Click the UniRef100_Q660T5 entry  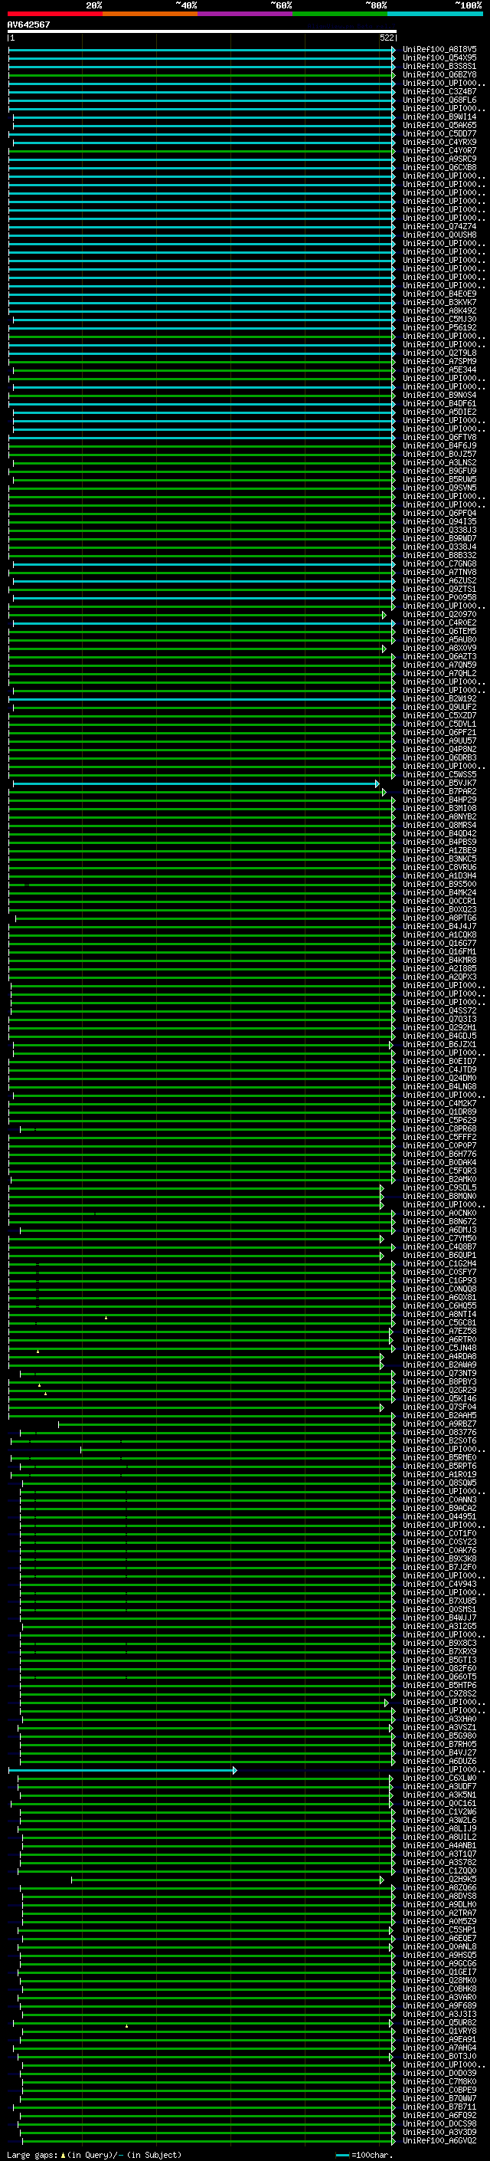439,1677
